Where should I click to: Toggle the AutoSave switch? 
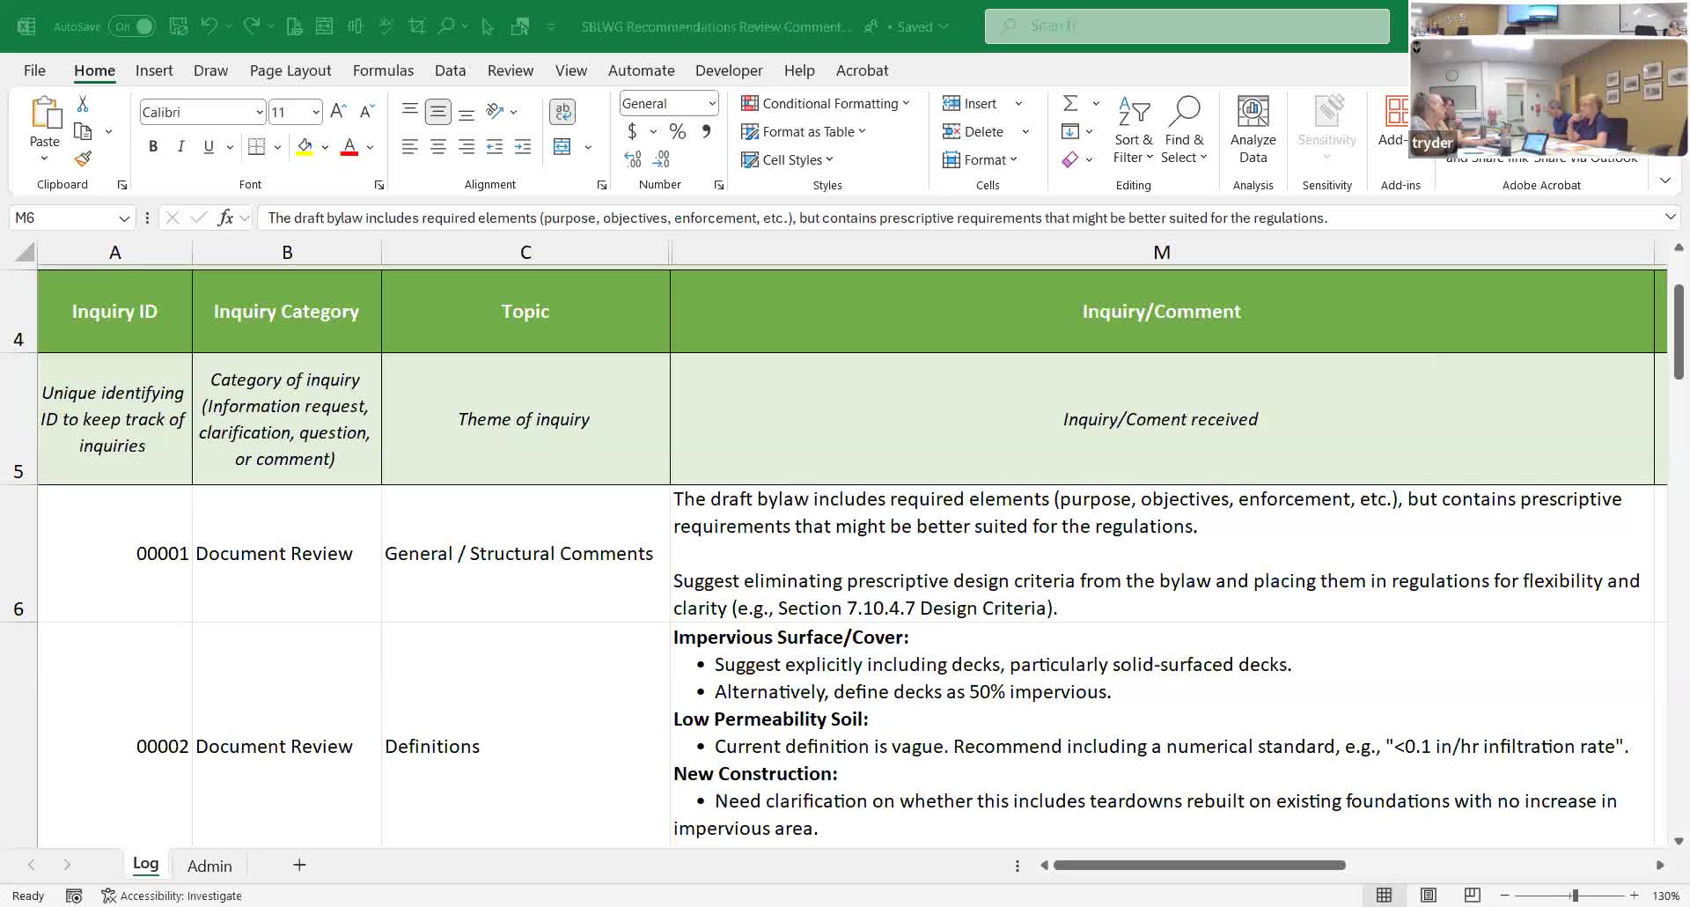click(132, 26)
